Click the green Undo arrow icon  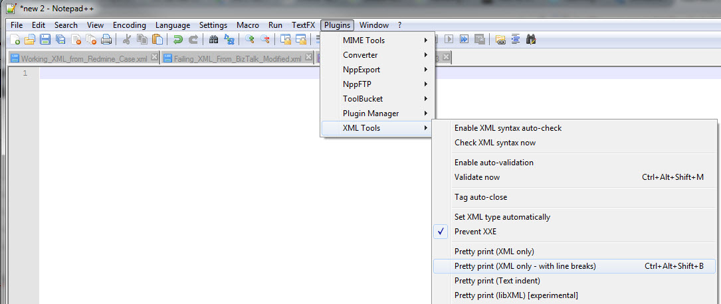point(178,39)
